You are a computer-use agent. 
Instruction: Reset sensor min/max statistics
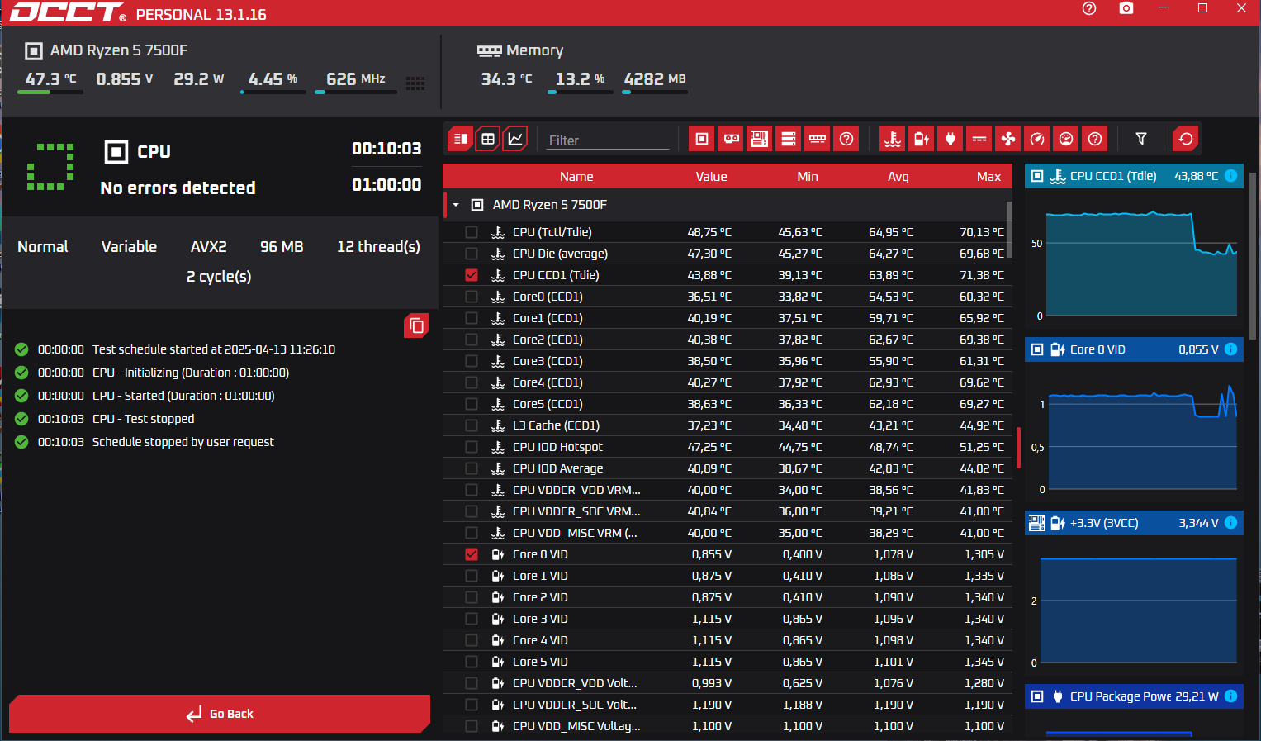pyautogui.click(x=1186, y=139)
